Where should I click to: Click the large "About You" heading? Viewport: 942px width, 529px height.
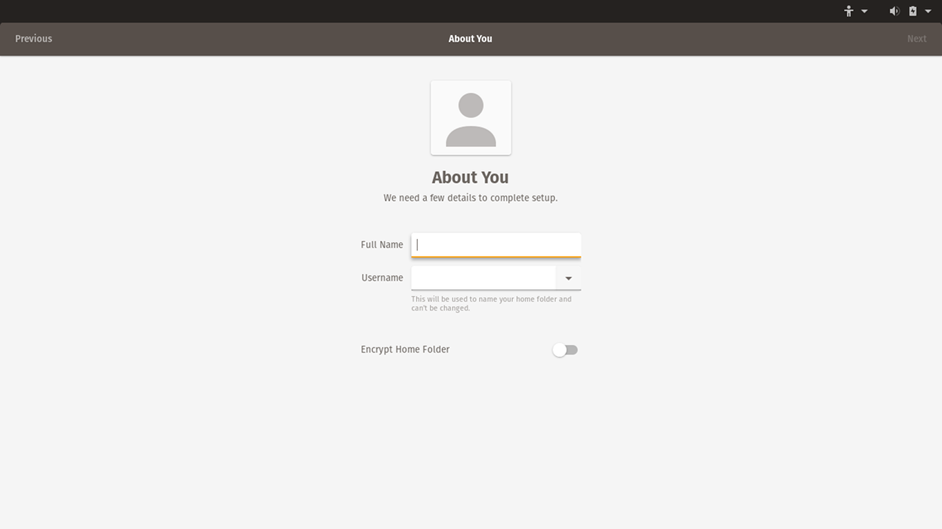tap(470, 177)
